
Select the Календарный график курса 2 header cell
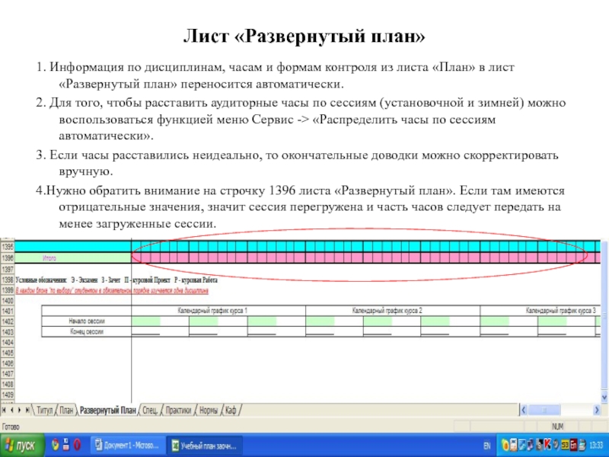click(393, 311)
